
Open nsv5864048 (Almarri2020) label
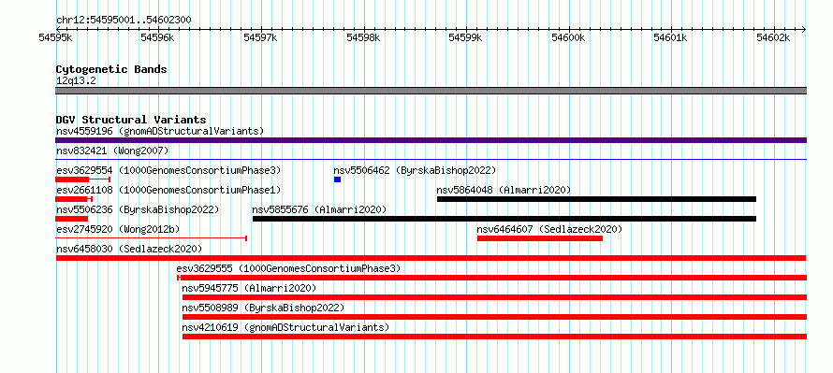[504, 190]
